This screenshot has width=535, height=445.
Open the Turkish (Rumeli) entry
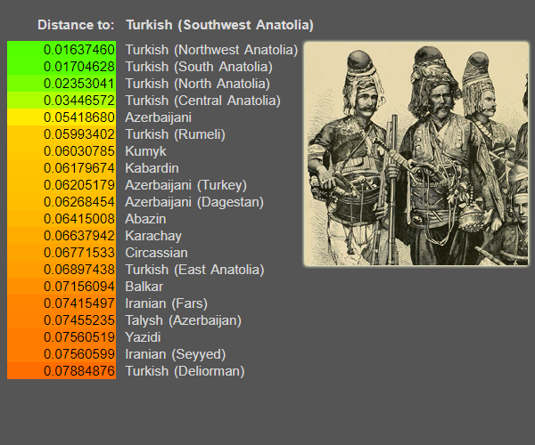(175, 134)
